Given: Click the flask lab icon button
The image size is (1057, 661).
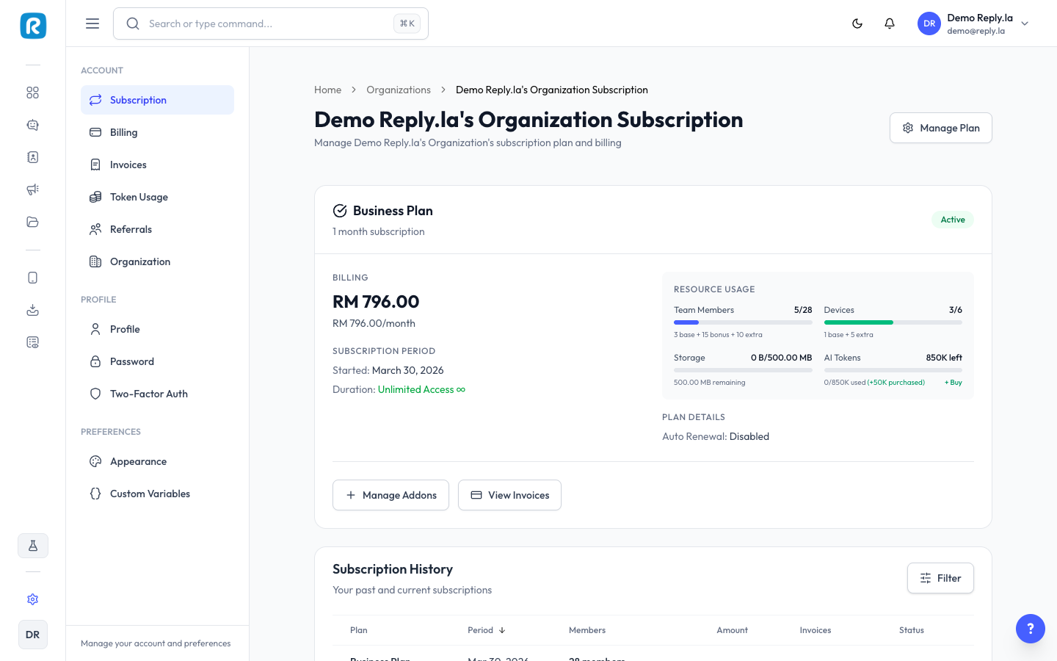Looking at the screenshot, I should pyautogui.click(x=33, y=546).
